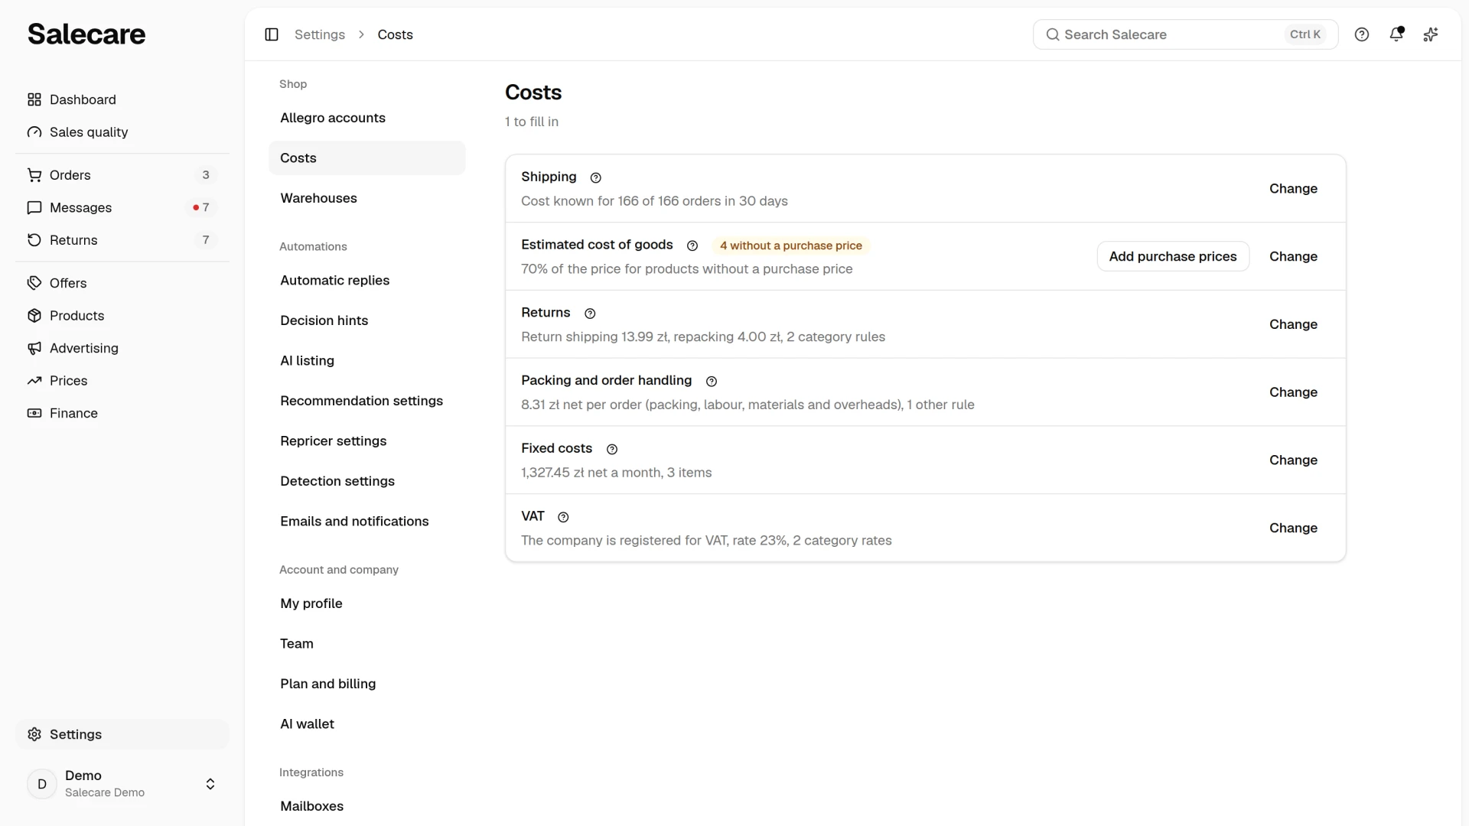Open Repricer settings
Image resolution: width=1469 pixels, height=826 pixels.
366,441
